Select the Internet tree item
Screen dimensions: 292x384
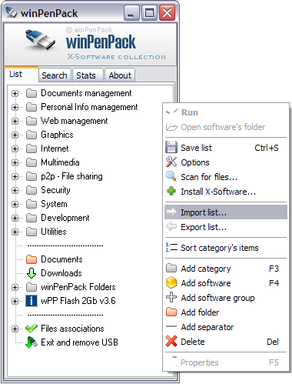pyautogui.click(x=55, y=149)
